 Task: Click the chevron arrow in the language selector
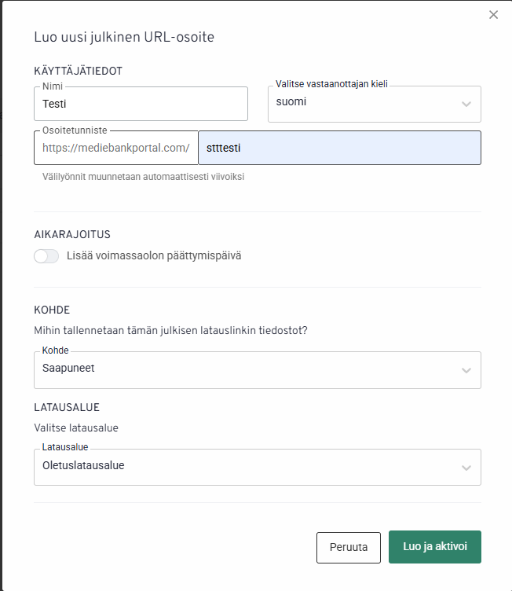coord(466,104)
